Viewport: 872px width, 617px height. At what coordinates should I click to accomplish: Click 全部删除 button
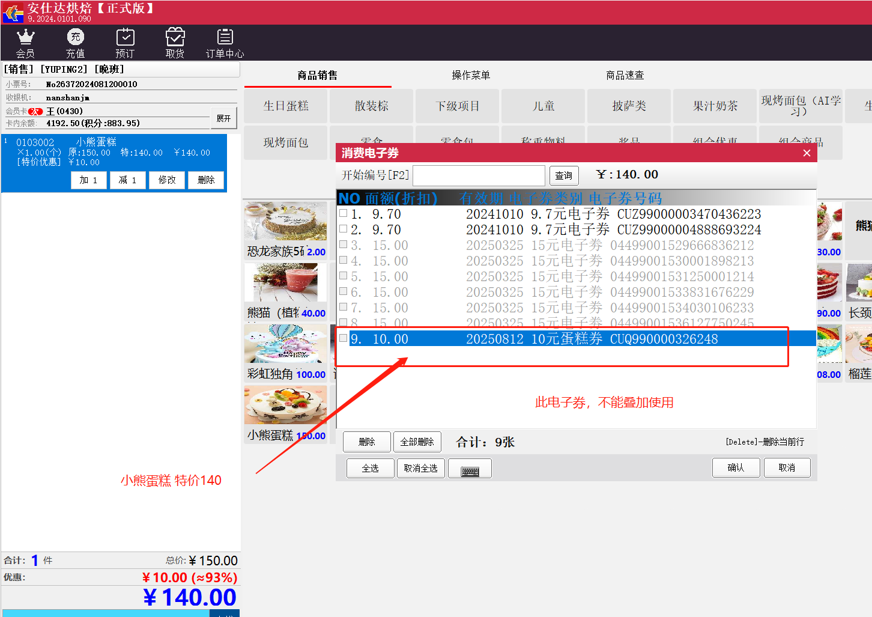(417, 442)
